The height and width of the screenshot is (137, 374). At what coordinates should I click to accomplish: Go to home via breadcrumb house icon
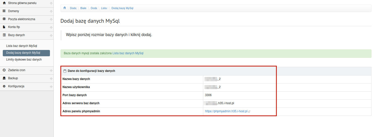[65, 8]
